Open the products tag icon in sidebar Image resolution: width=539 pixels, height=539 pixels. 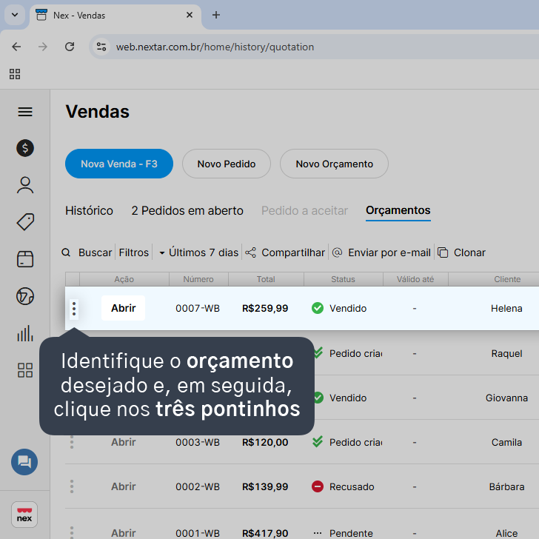[x=25, y=222]
